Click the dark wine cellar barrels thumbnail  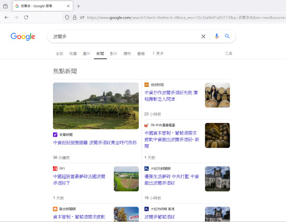[218, 135]
